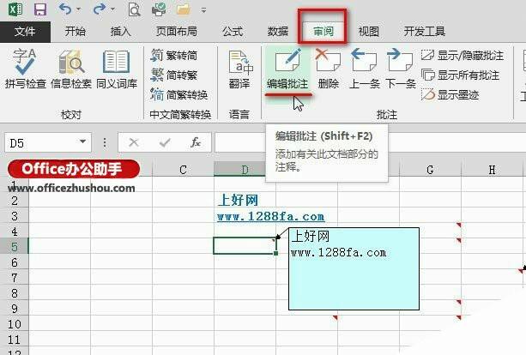526x355 pixels.
Task: Switch to the 开始 tab
Action: click(x=76, y=32)
